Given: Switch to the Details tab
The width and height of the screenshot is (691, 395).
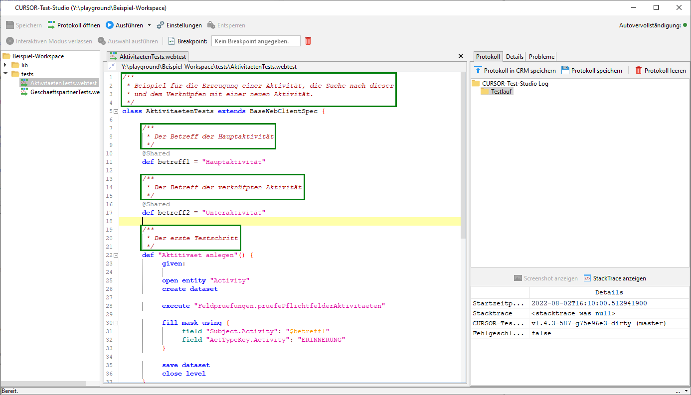Looking at the screenshot, I should click(515, 57).
